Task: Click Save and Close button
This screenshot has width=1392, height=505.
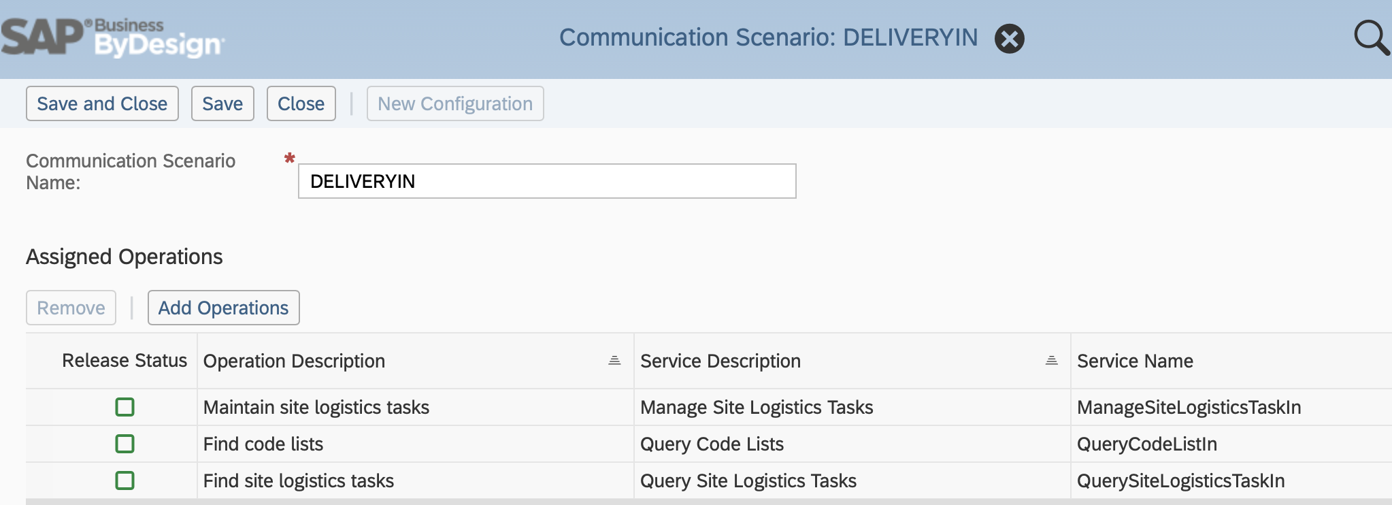Action: coord(102,103)
